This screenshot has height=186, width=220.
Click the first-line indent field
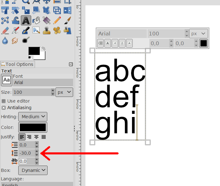tap(26, 145)
